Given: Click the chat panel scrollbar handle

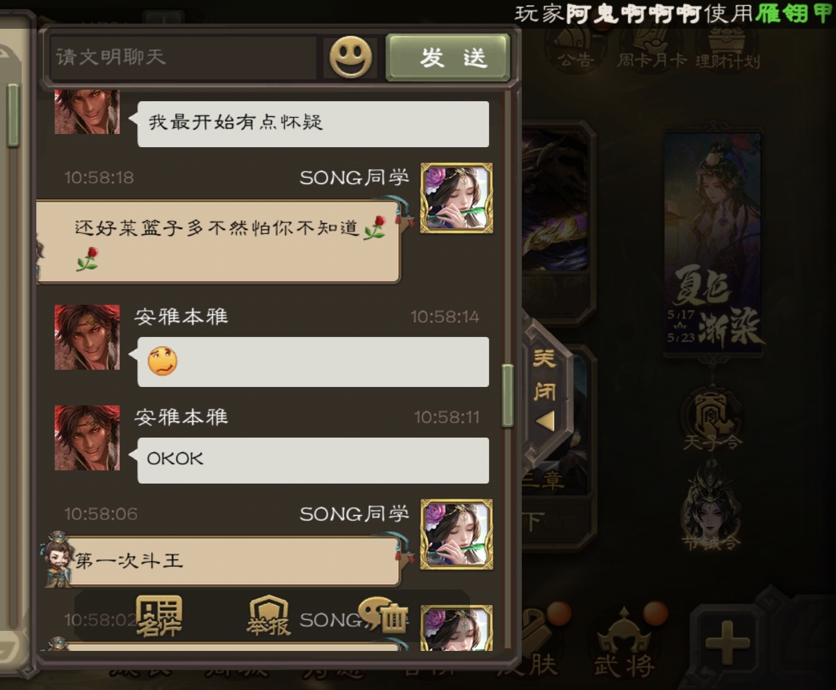Looking at the screenshot, I should point(507,396).
